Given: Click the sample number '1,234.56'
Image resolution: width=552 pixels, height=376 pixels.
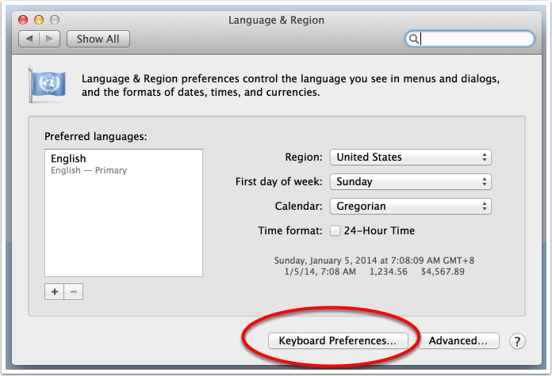Looking at the screenshot, I should point(389,272).
